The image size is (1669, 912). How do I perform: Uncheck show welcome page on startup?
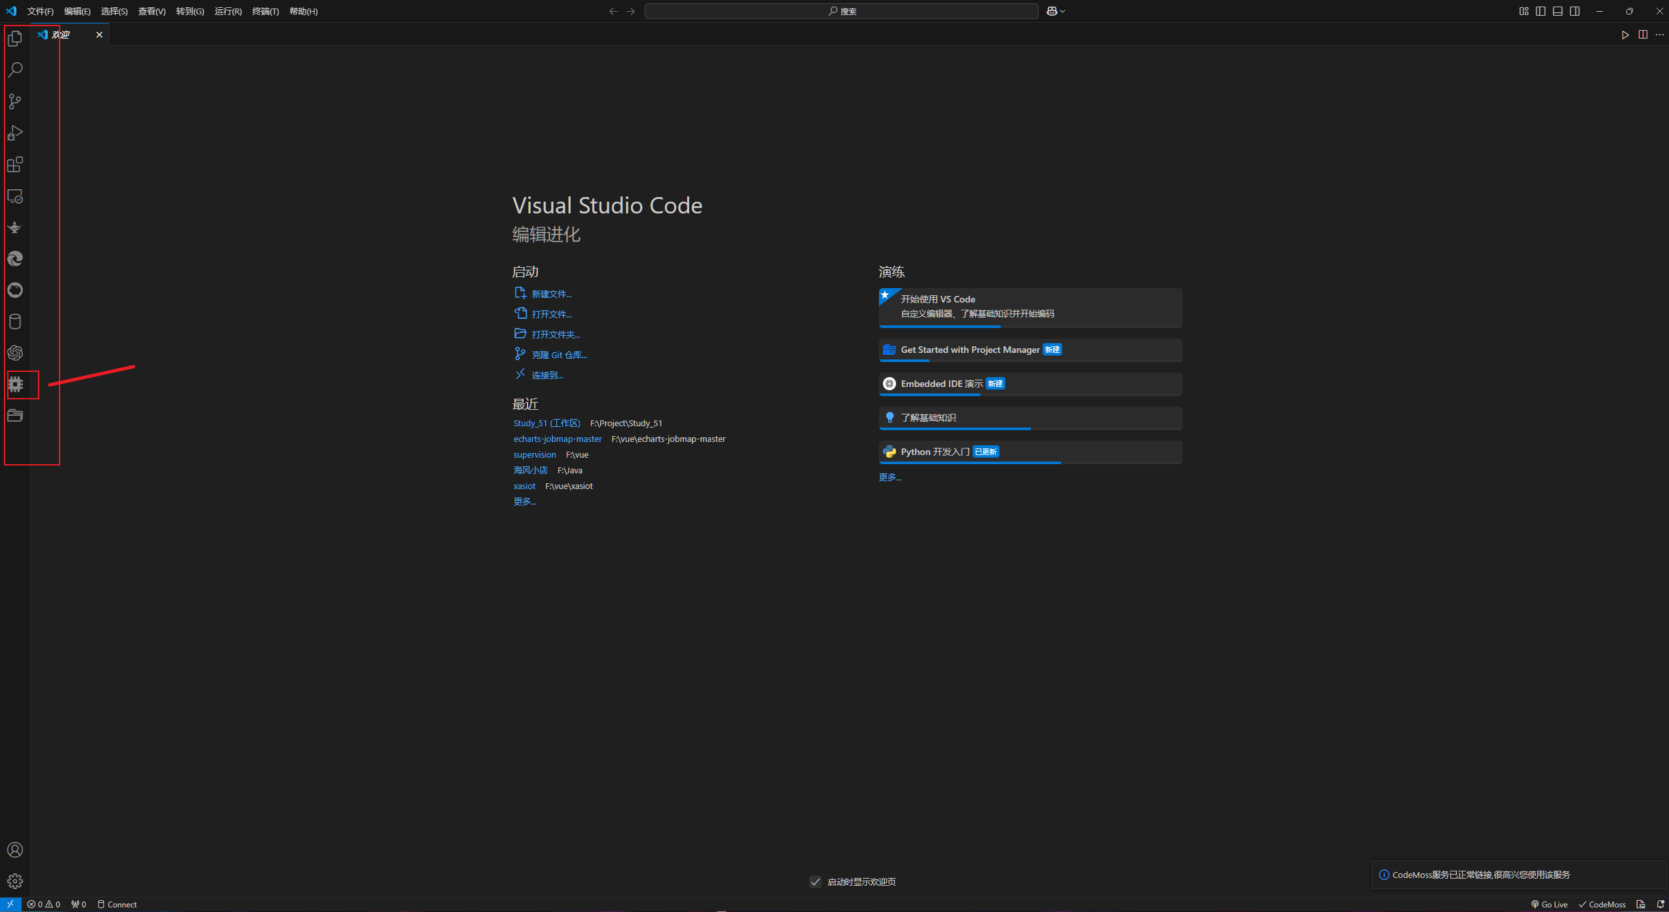point(816,882)
